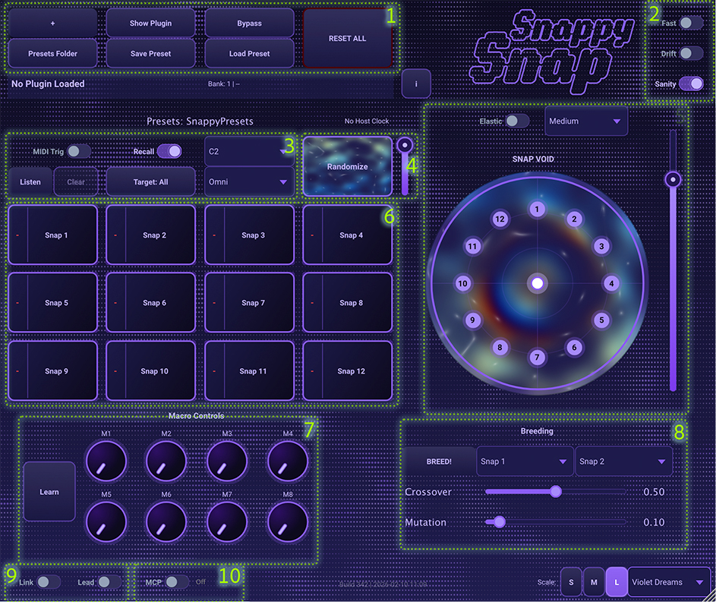Select the medium M scale icon
This screenshot has height=602, width=716.
594,582
